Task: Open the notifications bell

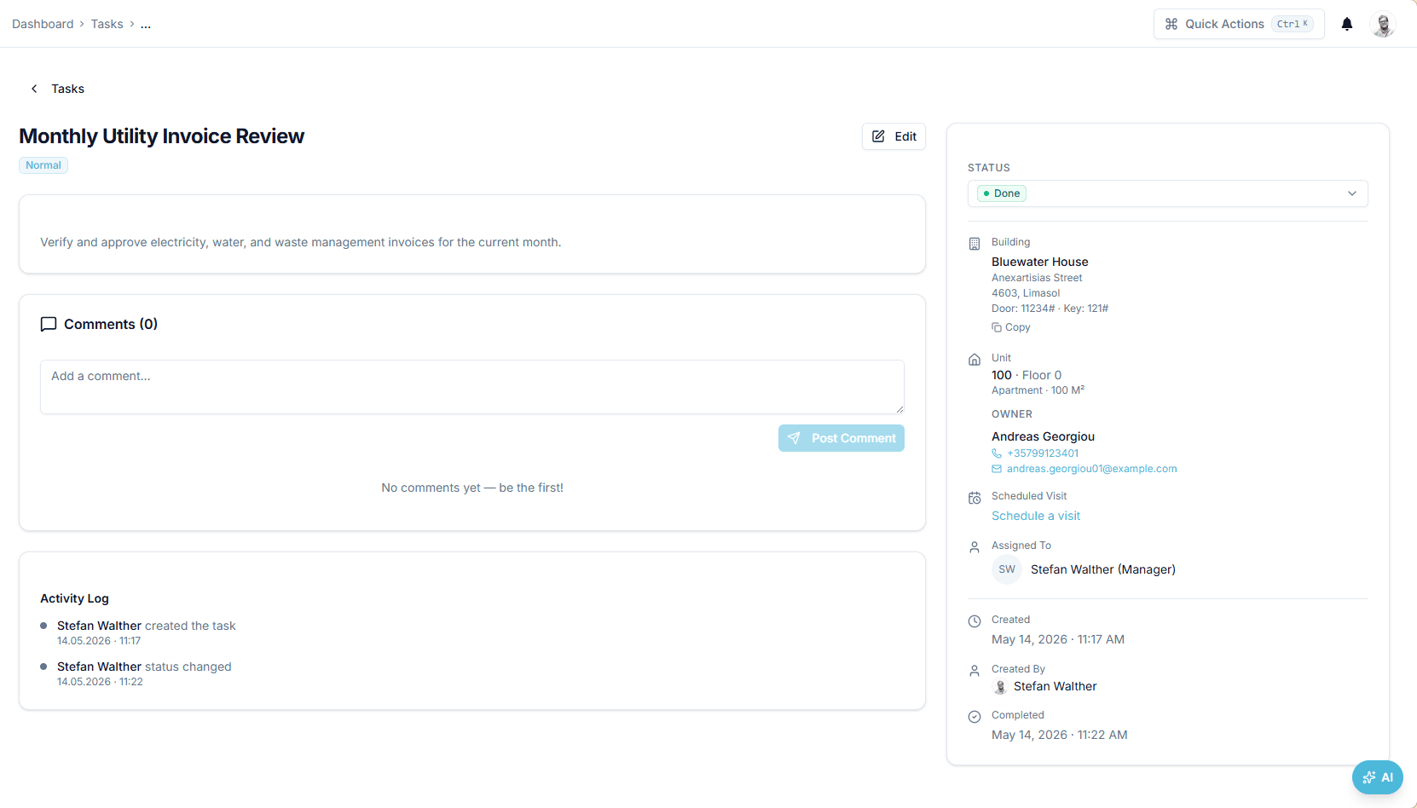Action: (1347, 24)
